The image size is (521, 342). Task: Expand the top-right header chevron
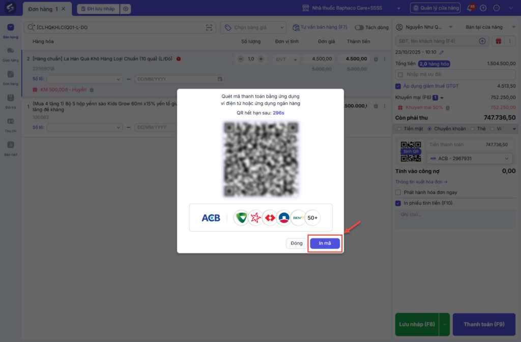click(x=511, y=8)
